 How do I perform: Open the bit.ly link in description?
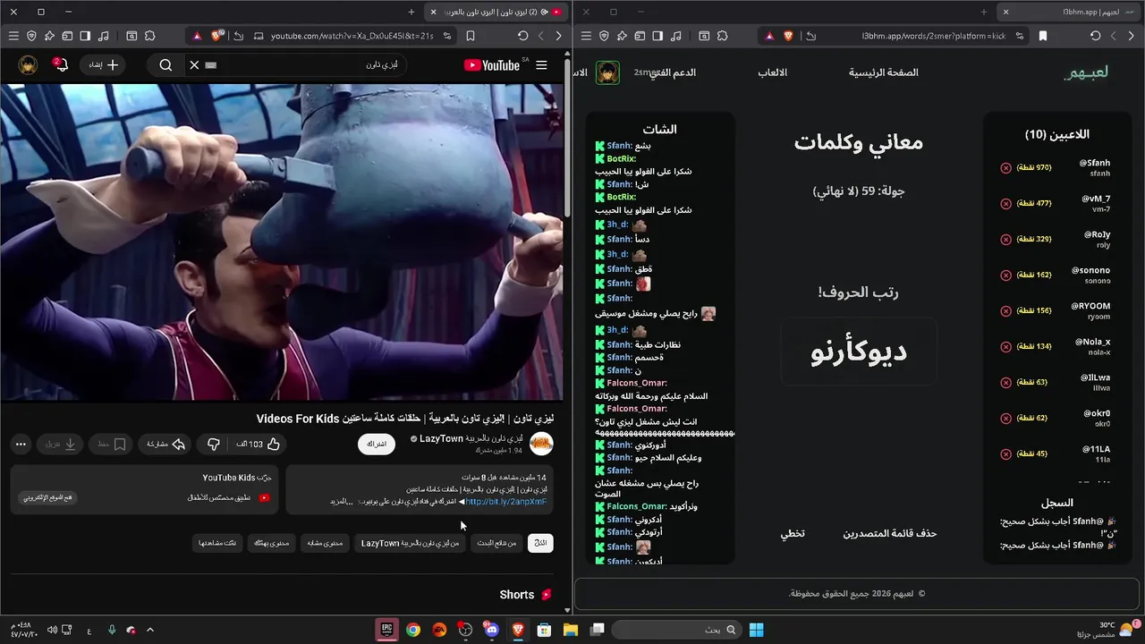point(506,502)
